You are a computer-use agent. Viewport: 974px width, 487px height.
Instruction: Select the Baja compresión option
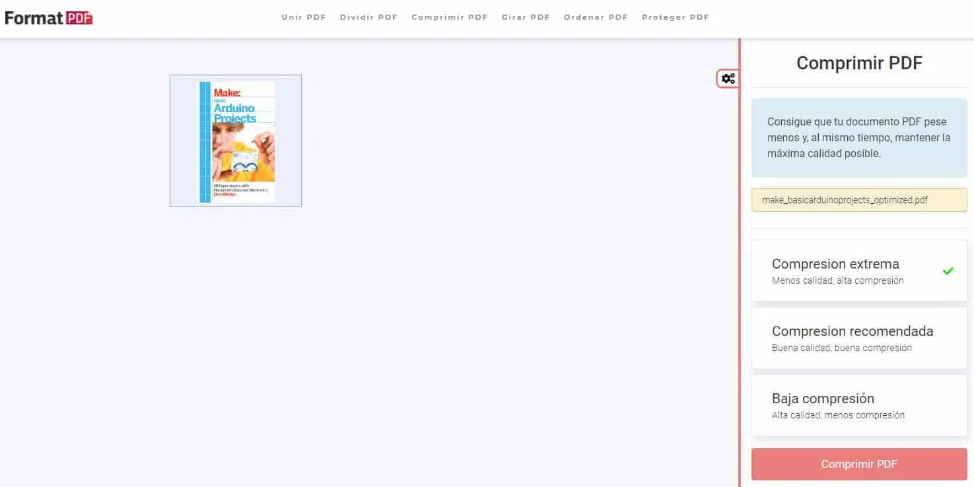(859, 405)
